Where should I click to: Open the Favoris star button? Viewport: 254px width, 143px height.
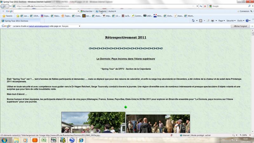pos(7,16)
